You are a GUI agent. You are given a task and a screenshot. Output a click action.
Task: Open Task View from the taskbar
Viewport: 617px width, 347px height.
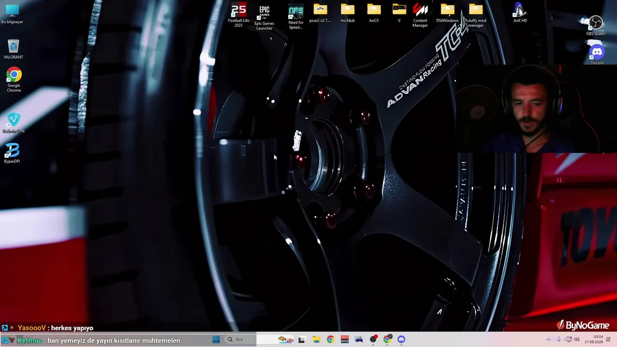[x=302, y=339]
